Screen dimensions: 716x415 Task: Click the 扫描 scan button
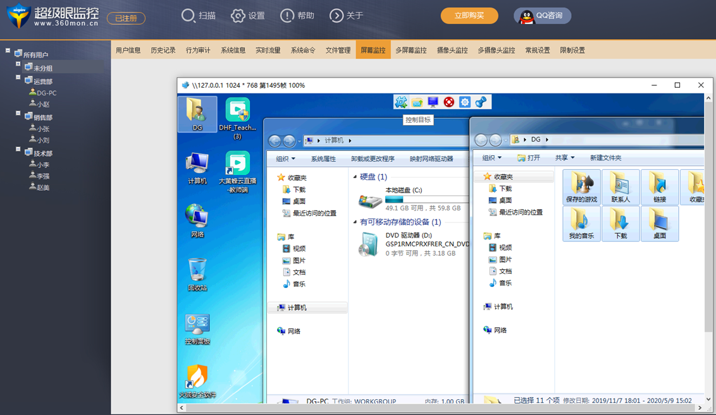click(198, 16)
